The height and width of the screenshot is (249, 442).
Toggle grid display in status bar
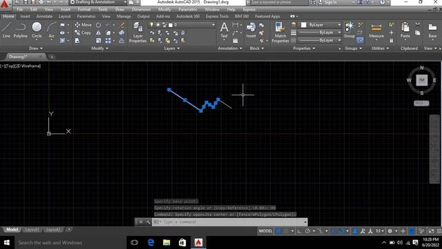pos(278,231)
